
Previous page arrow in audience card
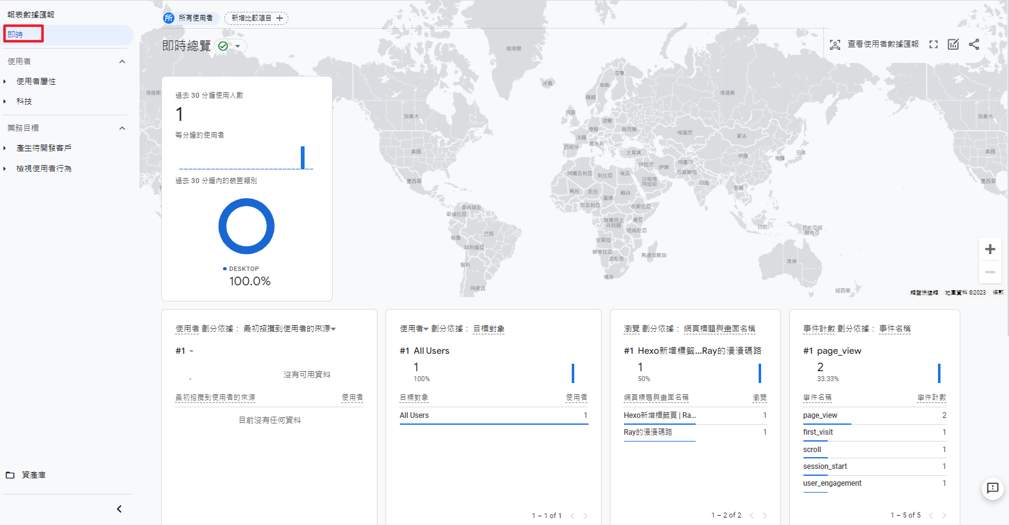(x=572, y=516)
